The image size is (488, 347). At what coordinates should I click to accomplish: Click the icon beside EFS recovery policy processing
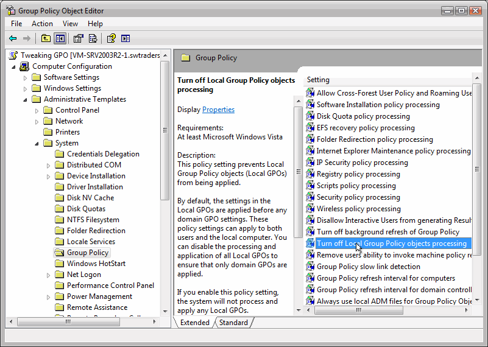click(310, 128)
